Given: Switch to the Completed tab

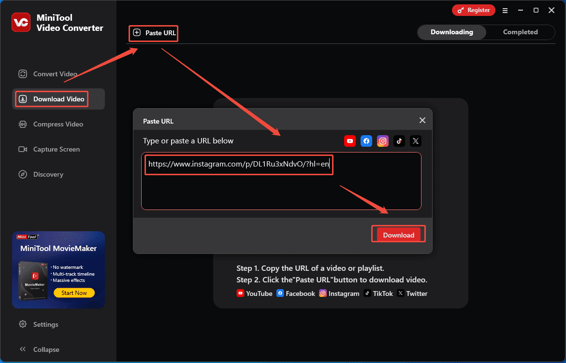Looking at the screenshot, I should pos(520,32).
